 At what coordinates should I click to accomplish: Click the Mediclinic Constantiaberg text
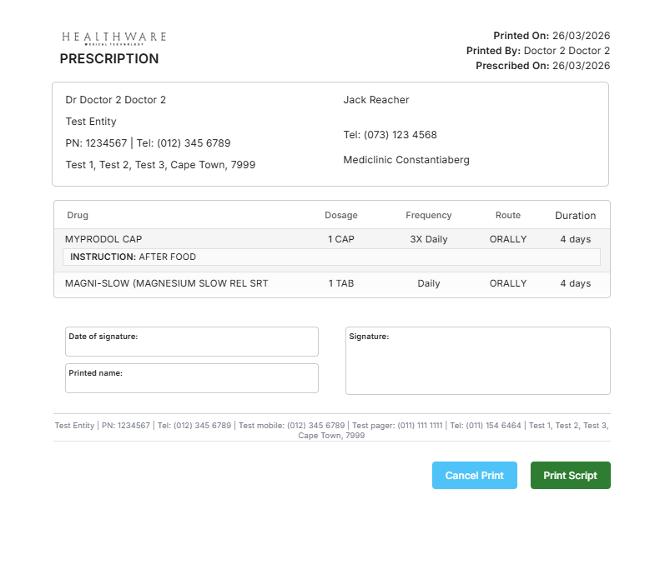pyautogui.click(x=406, y=160)
